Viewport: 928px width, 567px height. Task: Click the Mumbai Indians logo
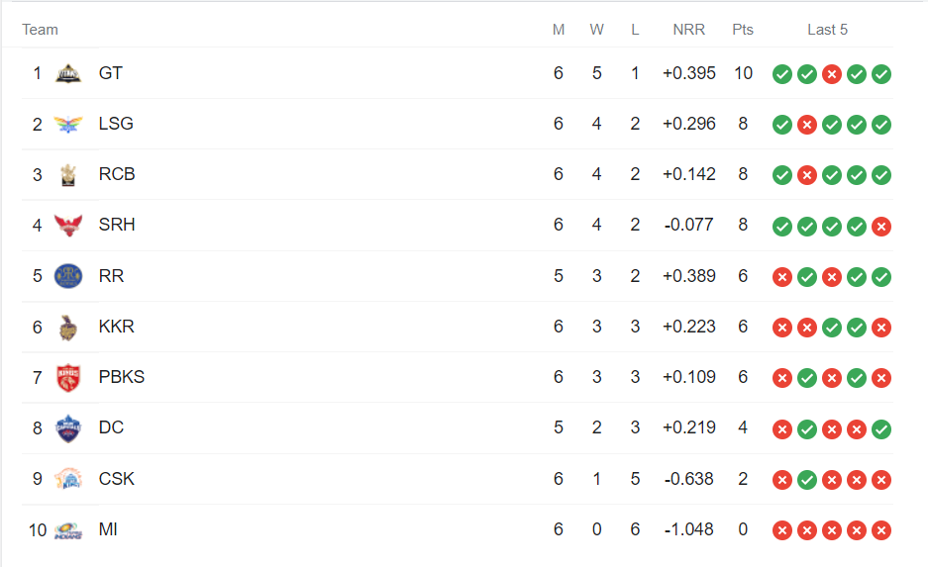68,530
